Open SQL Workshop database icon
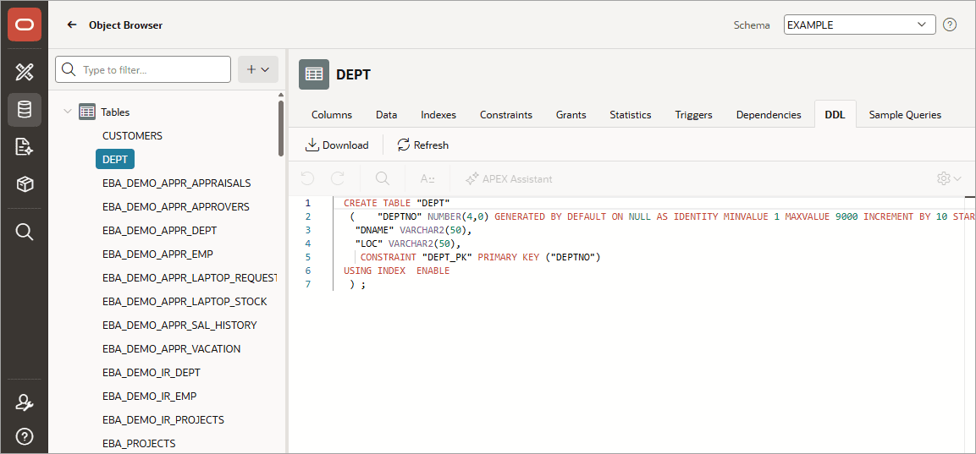 25,110
